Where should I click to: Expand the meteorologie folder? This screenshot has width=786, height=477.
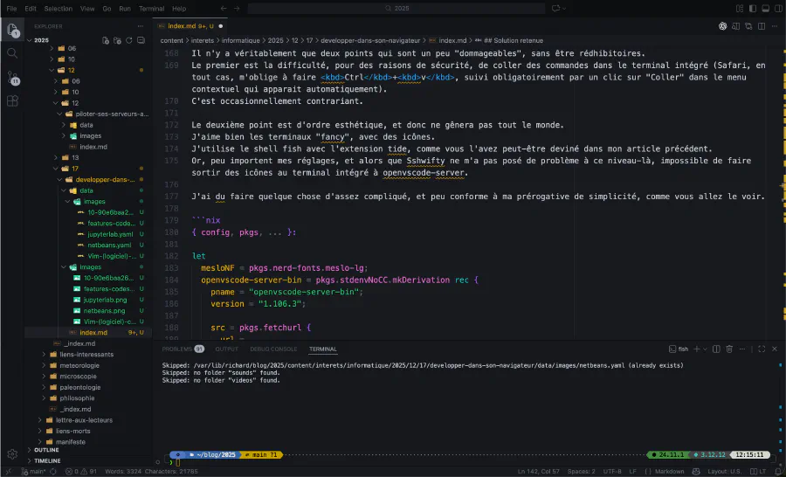[79, 366]
